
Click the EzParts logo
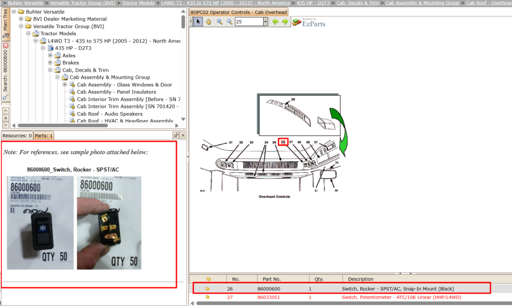309,22
